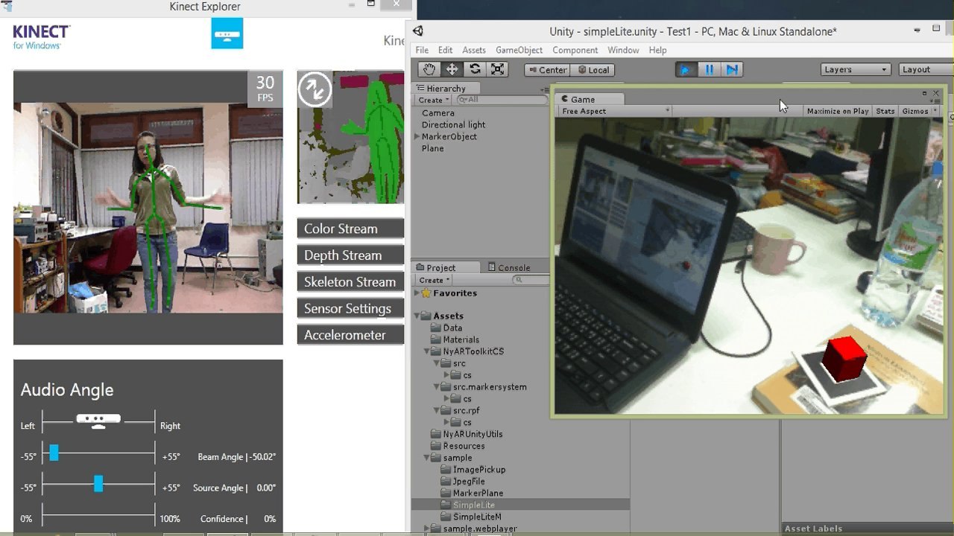Screen dimensions: 954x536
Task: Select the JpegFile folder
Action: coord(462,482)
